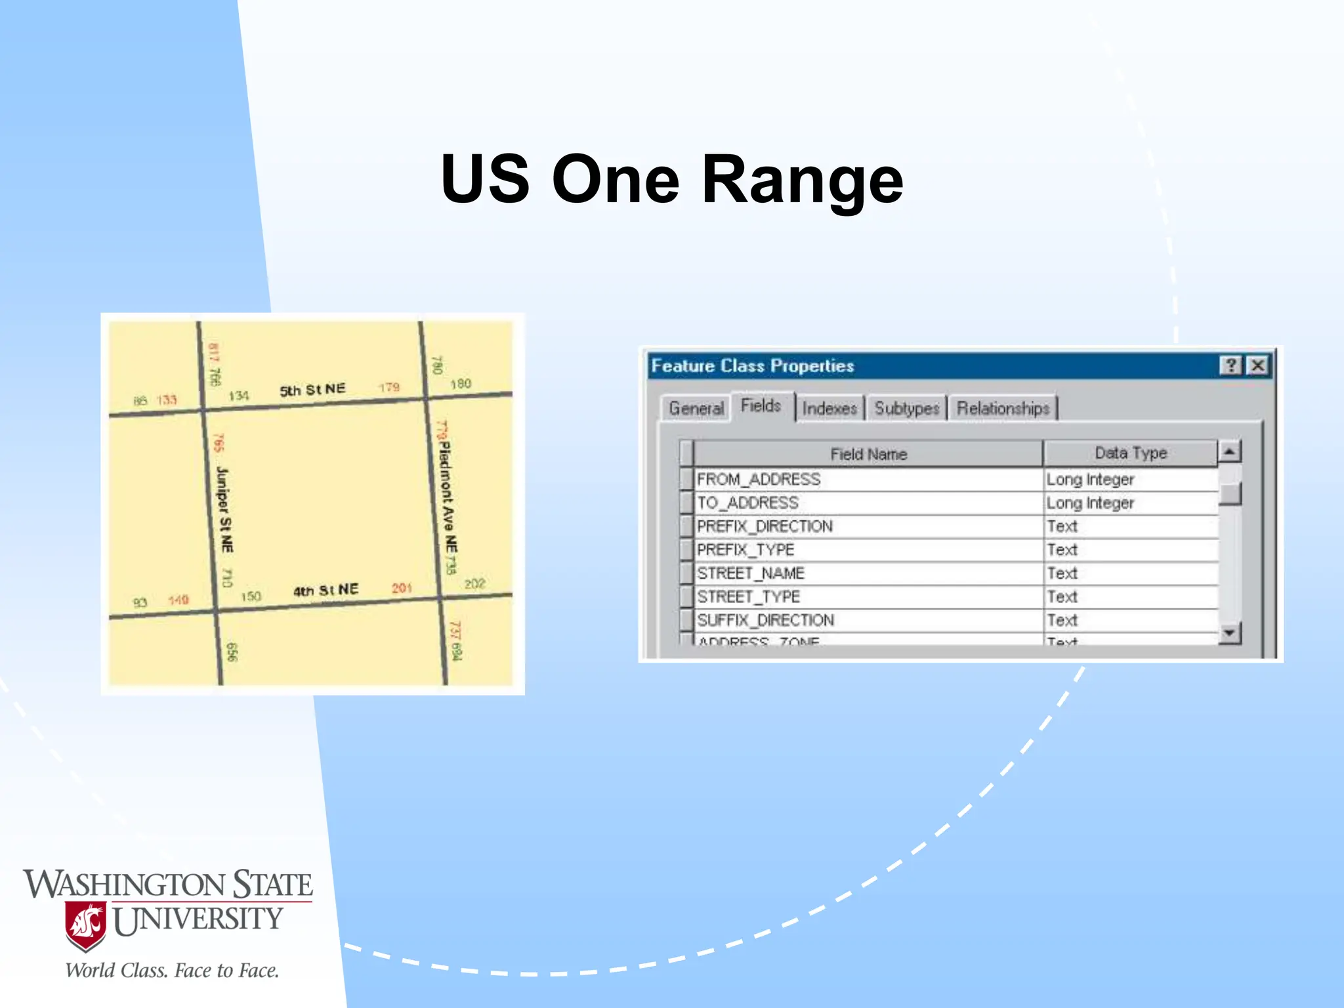Screen dimensions: 1344x1008
Task: Click row selector beside TO_ADDRESS
Action: (686, 503)
